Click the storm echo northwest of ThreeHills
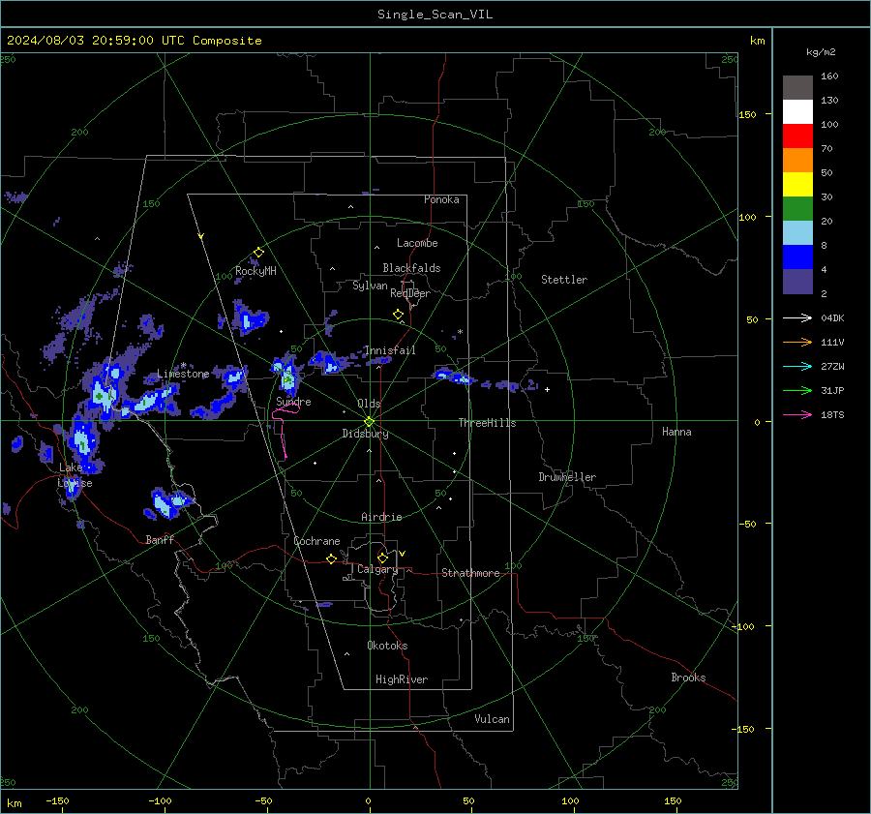The height and width of the screenshot is (814, 871). pyautogui.click(x=455, y=377)
